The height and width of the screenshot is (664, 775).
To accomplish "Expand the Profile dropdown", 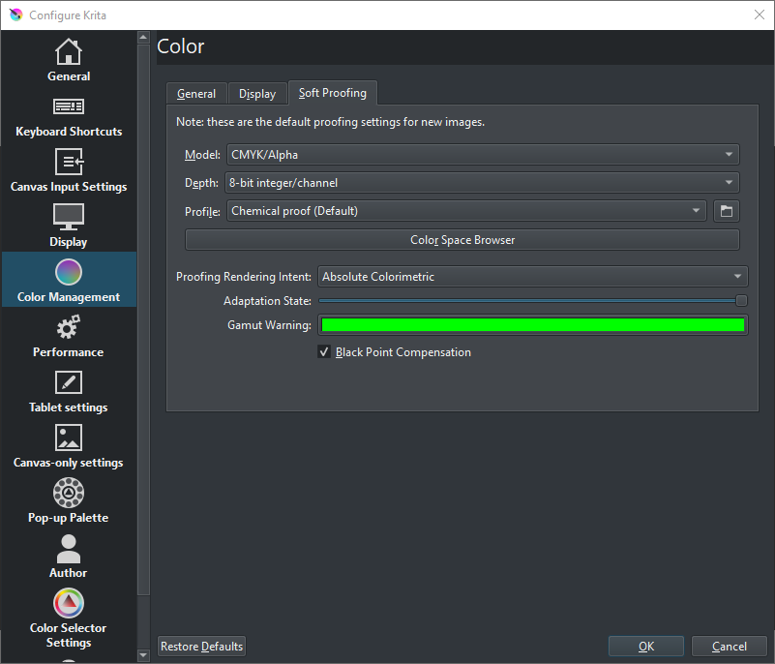I will [x=466, y=211].
